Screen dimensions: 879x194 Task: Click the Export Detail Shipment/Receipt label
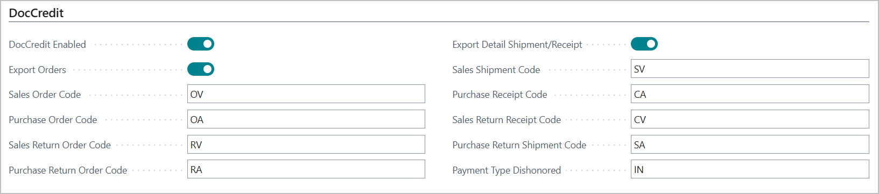click(x=517, y=45)
